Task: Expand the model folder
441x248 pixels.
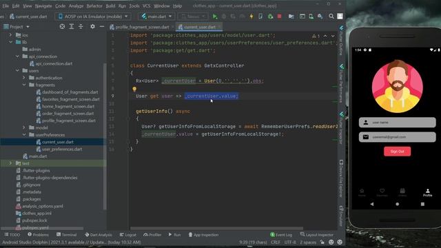Action: coord(24,127)
